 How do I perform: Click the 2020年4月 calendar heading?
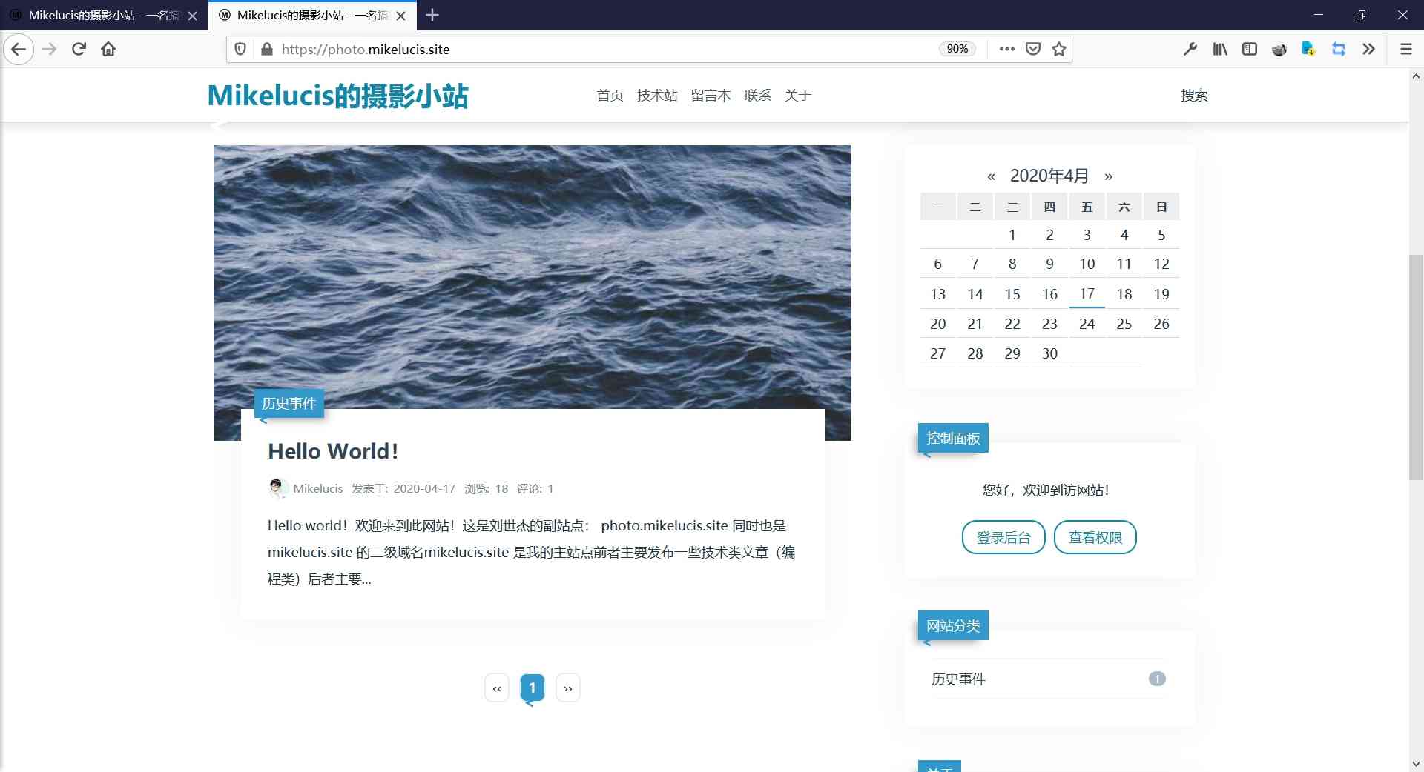tap(1049, 176)
